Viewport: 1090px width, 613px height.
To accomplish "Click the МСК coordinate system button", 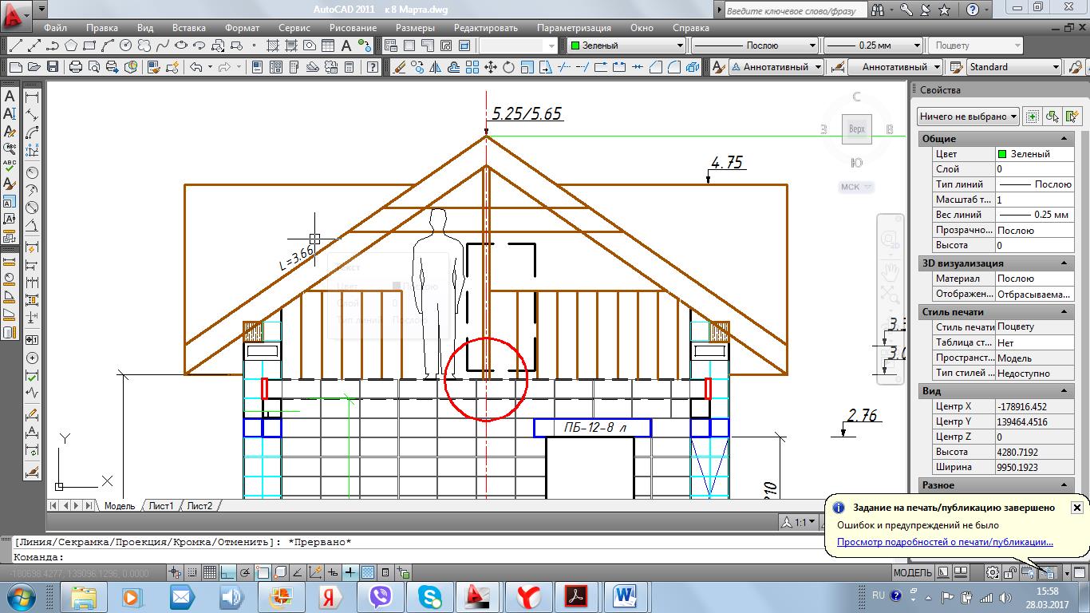I will [x=856, y=187].
